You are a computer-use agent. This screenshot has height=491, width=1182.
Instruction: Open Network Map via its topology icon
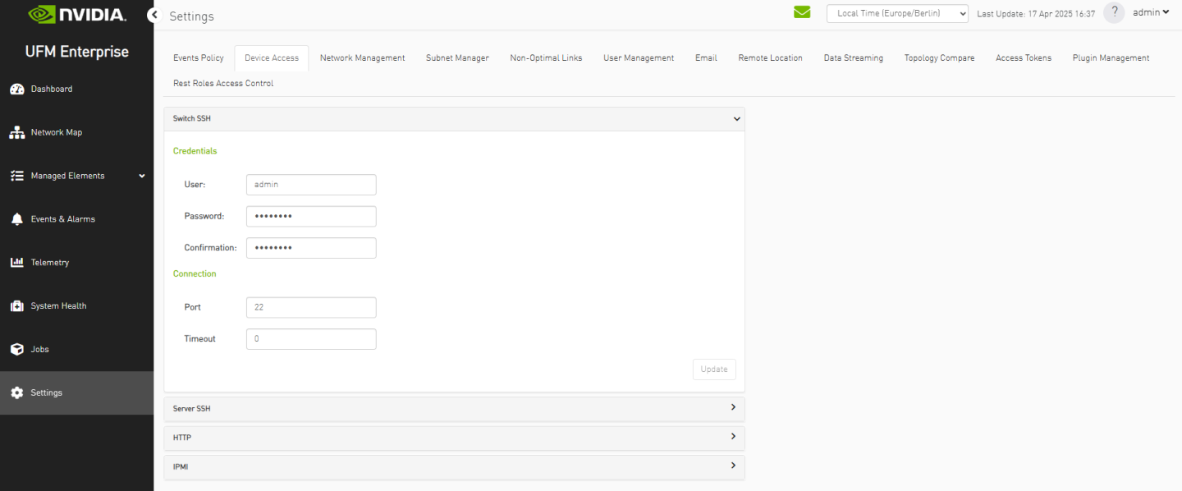pyautogui.click(x=16, y=132)
